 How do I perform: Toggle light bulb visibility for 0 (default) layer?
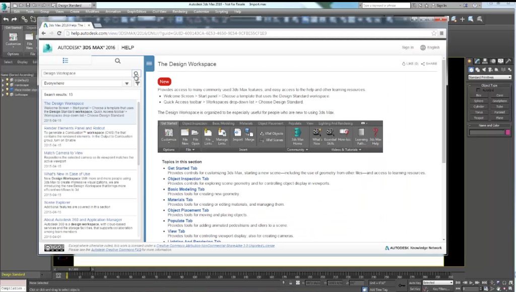click(x=7, y=80)
